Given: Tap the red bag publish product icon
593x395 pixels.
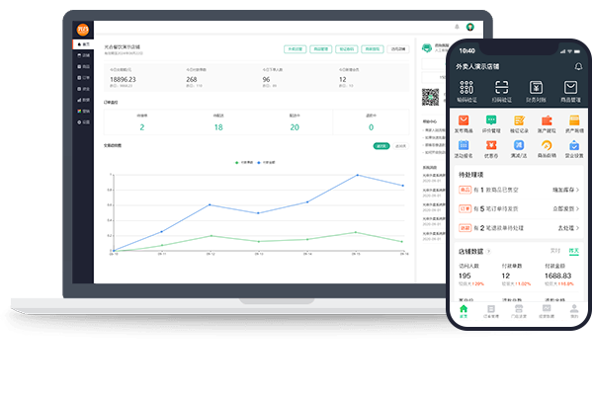Looking at the screenshot, I should (464, 120).
